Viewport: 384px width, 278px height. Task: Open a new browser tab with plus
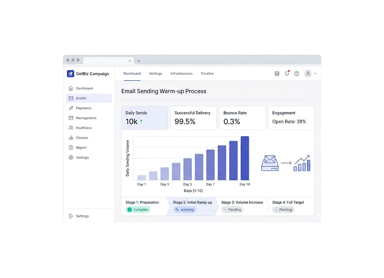point(139,61)
